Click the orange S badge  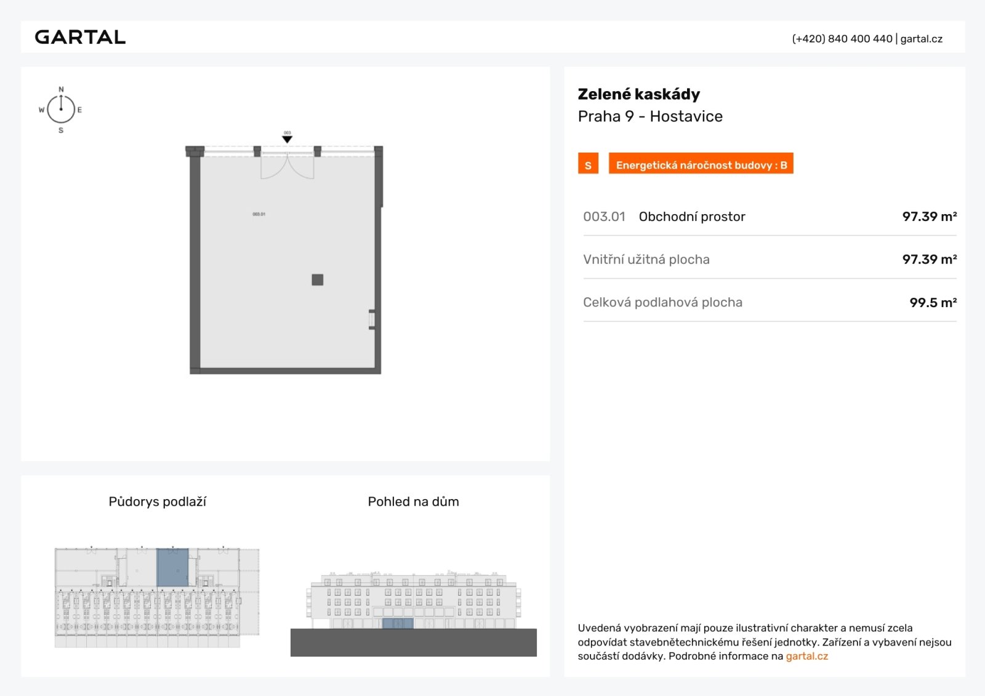(588, 164)
